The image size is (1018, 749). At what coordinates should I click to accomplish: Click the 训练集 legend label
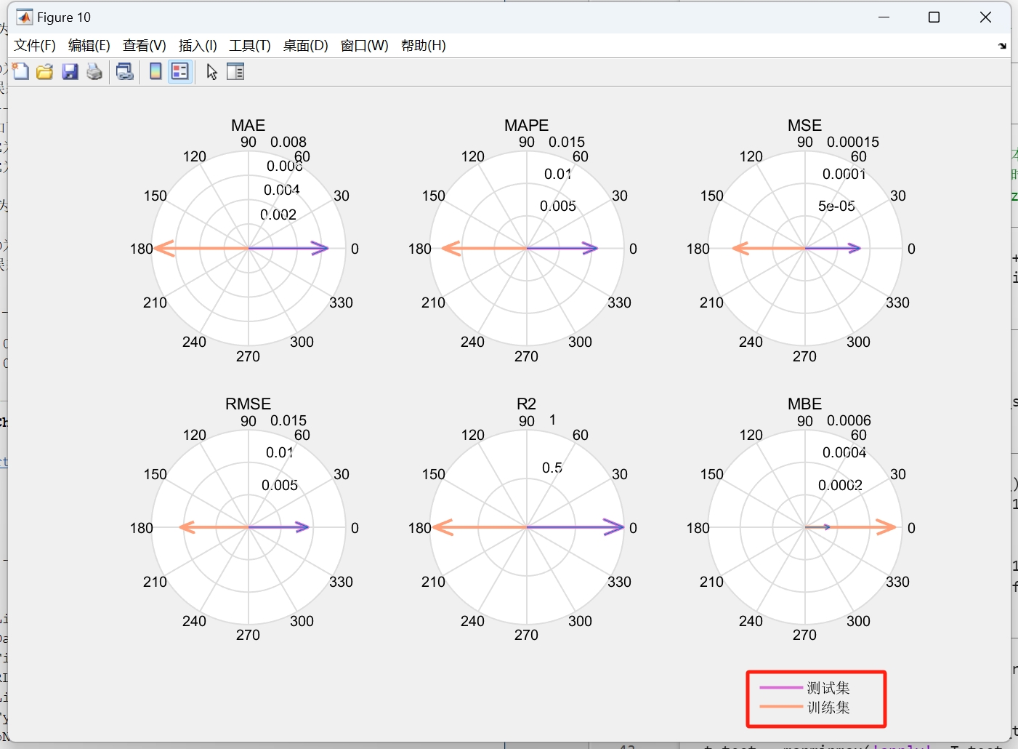827,707
